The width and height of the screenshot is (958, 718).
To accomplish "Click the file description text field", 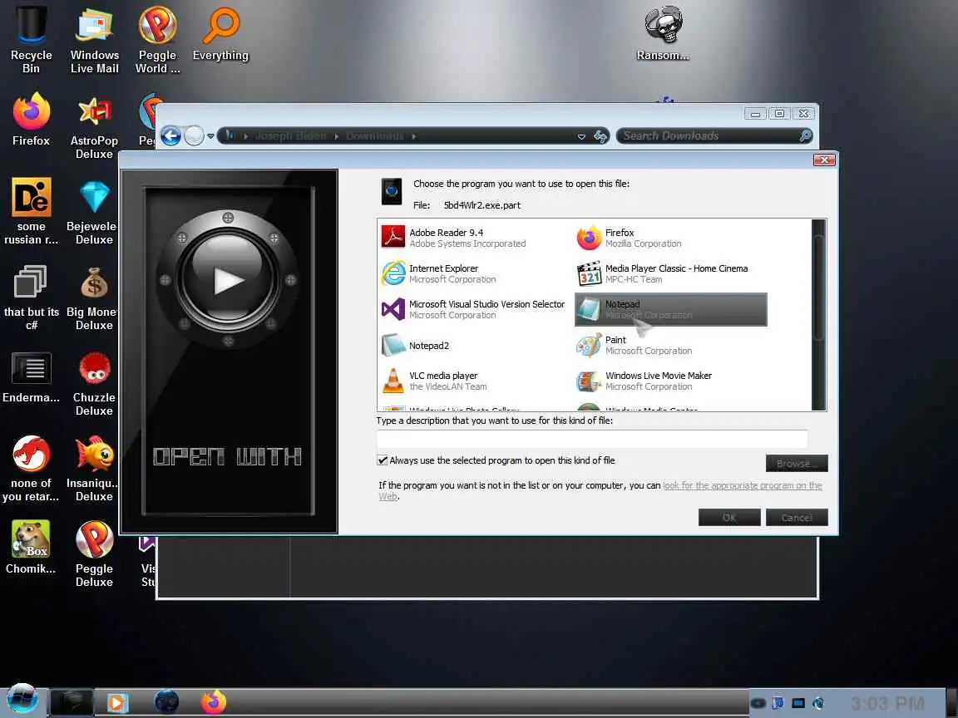I will [x=592, y=439].
